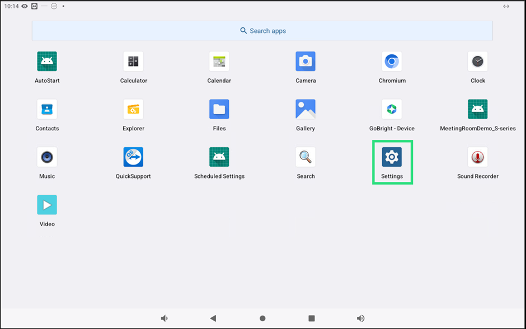Open the Calendar app icon
Screen dimensions: 526x329
click(219, 62)
